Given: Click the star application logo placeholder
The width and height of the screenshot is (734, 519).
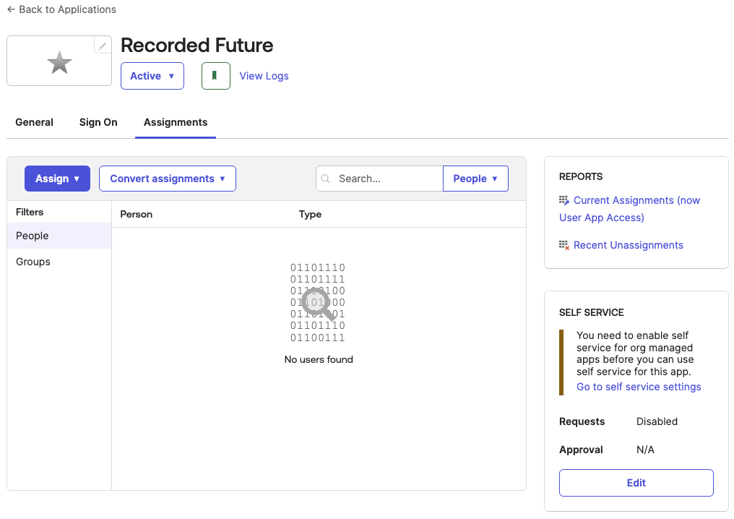Looking at the screenshot, I should [x=59, y=64].
